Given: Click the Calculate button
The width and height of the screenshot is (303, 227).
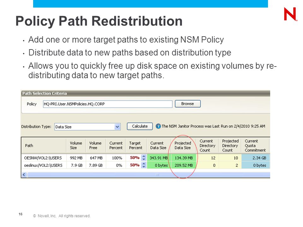Looking at the screenshot, I should point(140,126).
